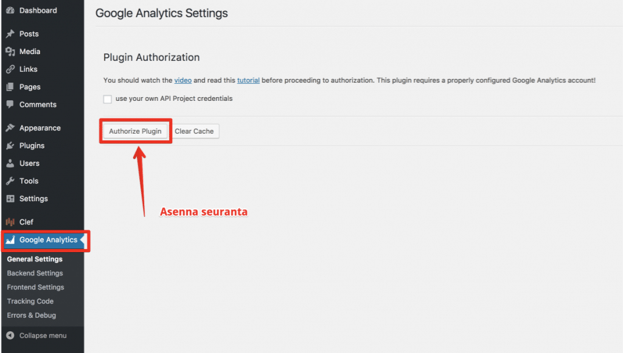Open the Users menu label
This screenshot has width=623, height=353.
pyautogui.click(x=29, y=163)
